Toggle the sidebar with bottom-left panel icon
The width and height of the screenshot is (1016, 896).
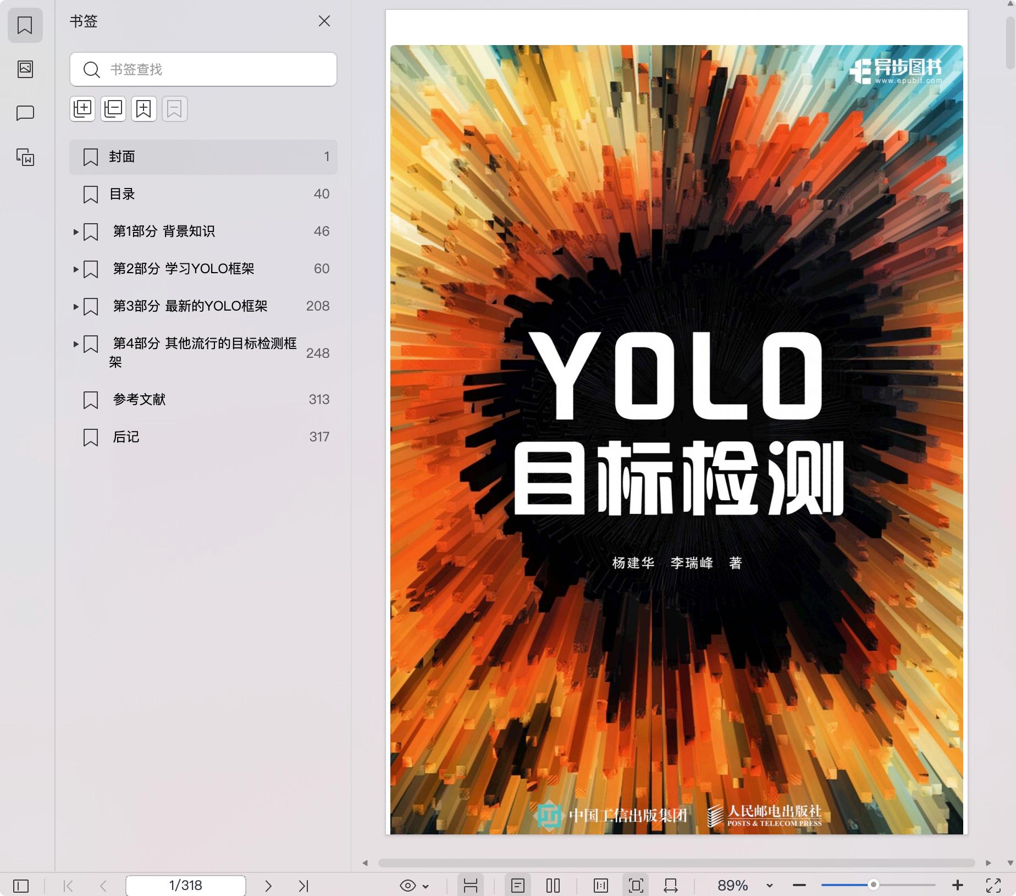click(x=21, y=886)
